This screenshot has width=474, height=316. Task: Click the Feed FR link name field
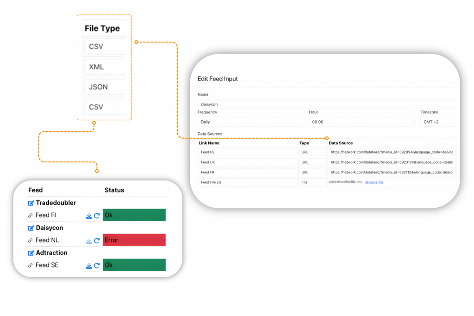coord(248,173)
